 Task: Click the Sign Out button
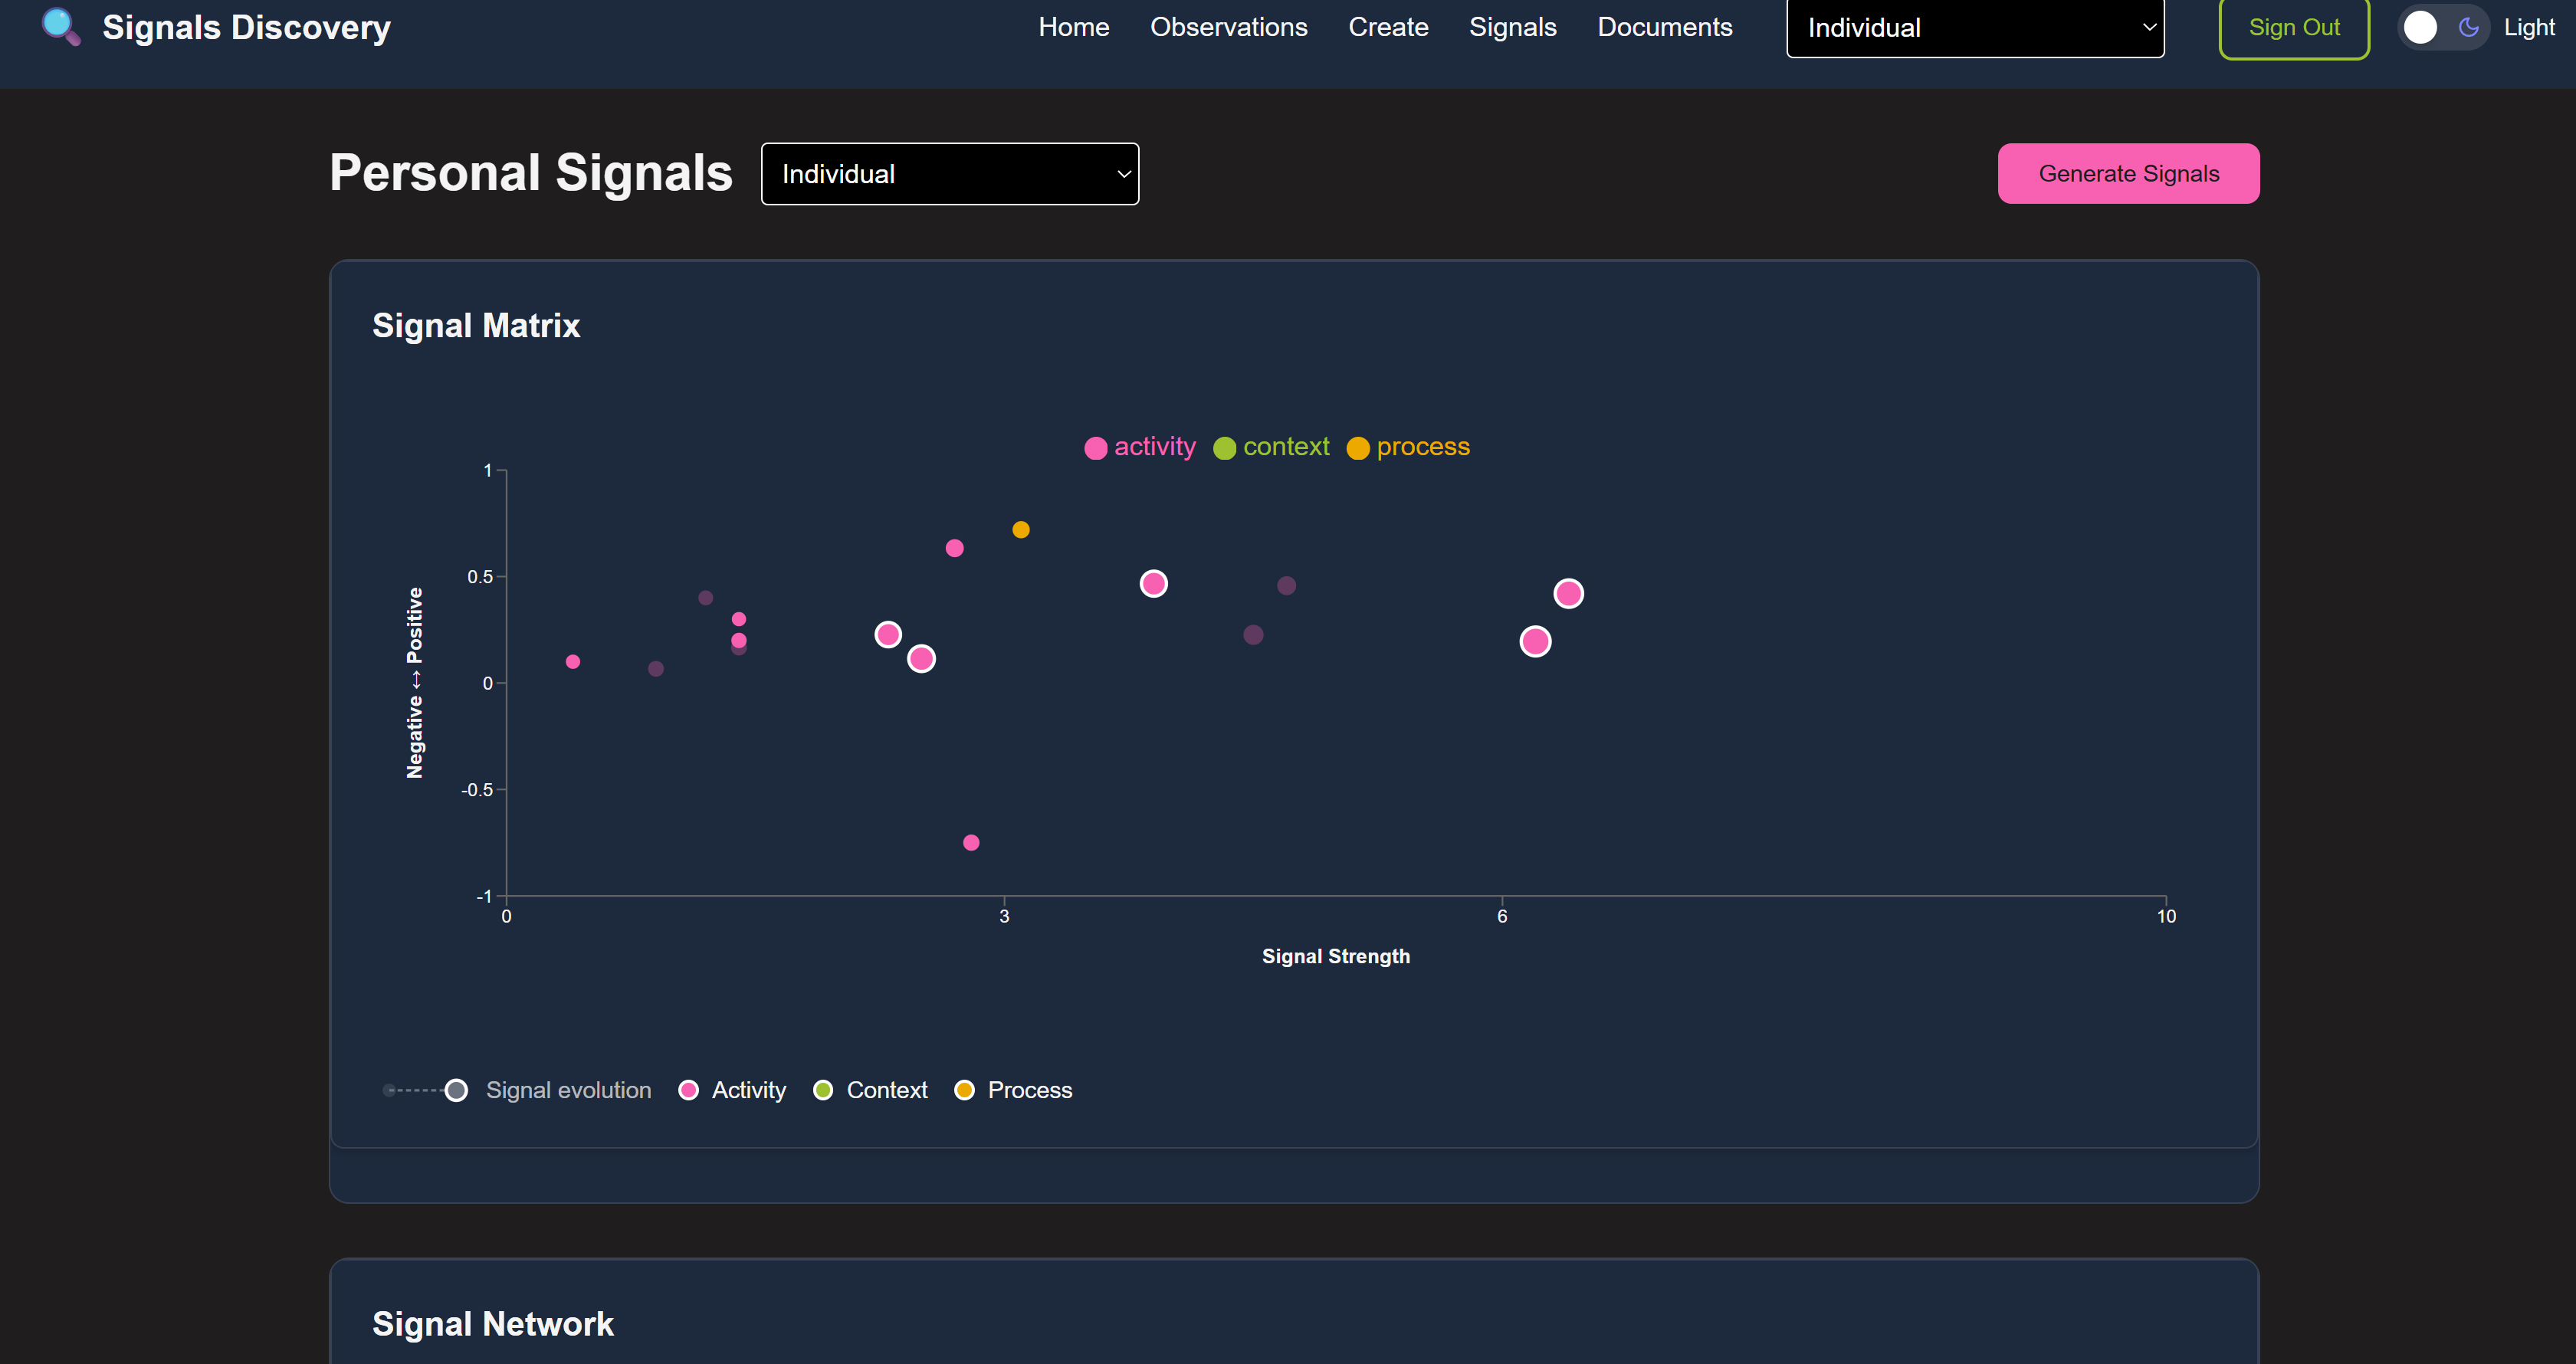(2293, 28)
